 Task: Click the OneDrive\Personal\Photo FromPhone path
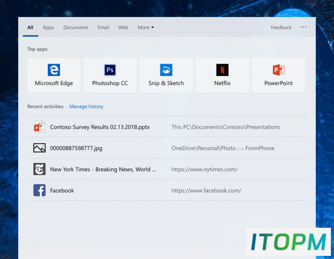[x=223, y=148]
